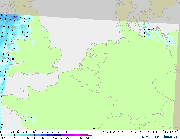Click the '[mm]' unit label
This screenshot has width=180, height=139.
coord(44,132)
